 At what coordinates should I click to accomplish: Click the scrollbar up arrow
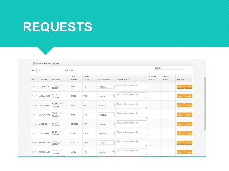pyautogui.click(x=205, y=60)
